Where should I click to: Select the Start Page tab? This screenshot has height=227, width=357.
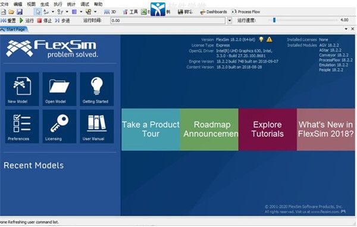(x=14, y=29)
